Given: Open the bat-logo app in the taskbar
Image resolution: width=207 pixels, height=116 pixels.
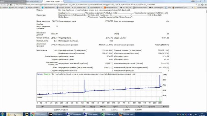Looking at the screenshot, I should tap(27, 114).
